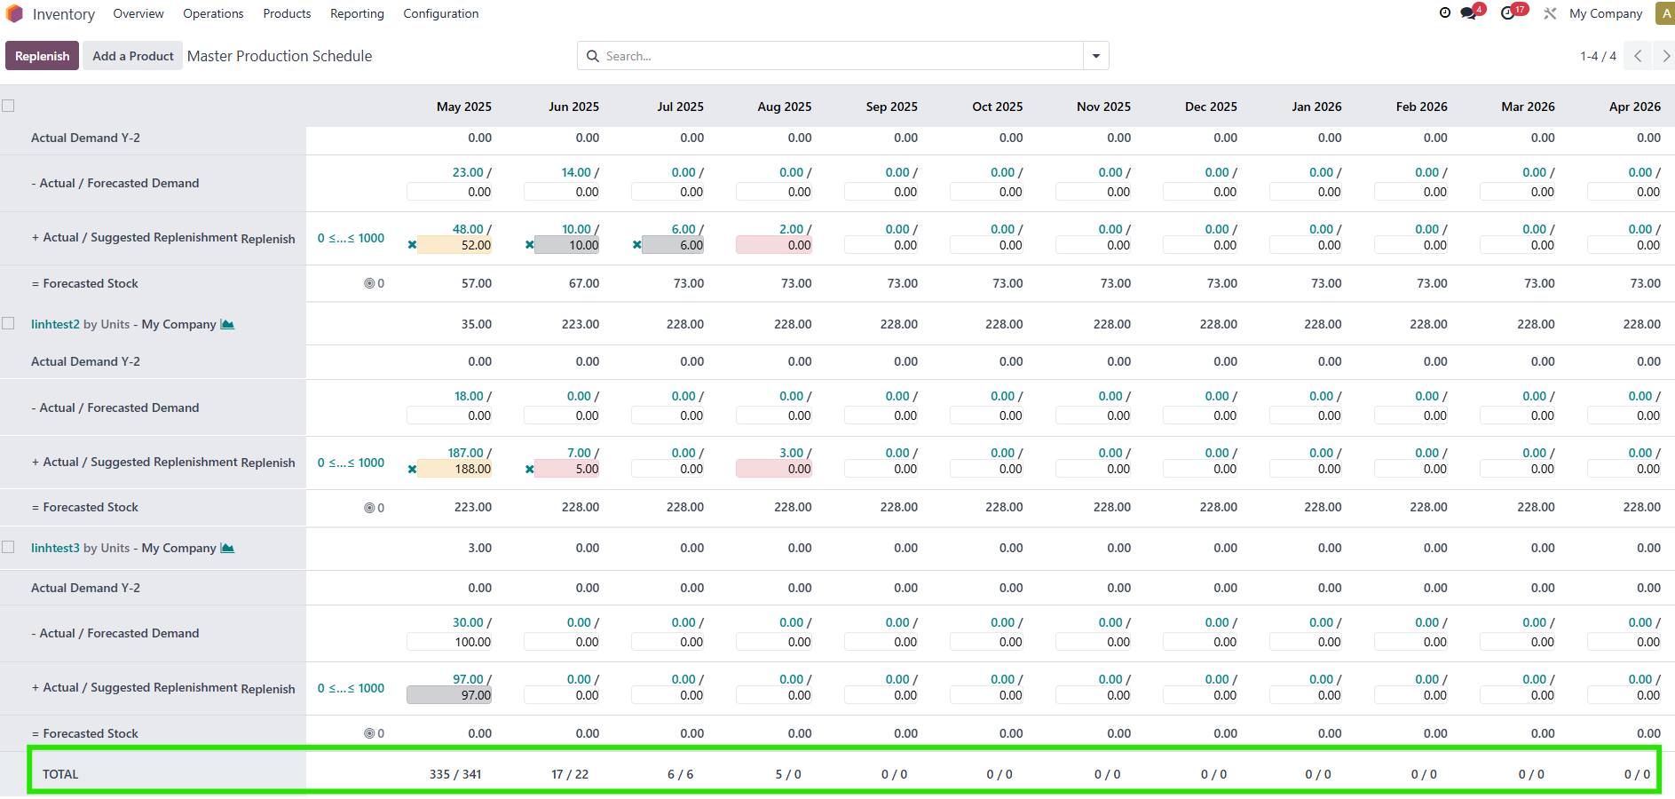This screenshot has width=1675, height=799.
Task: Check the box for linhtest3 product
Action: pos(9,547)
